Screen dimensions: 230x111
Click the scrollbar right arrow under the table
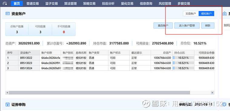[212, 92]
